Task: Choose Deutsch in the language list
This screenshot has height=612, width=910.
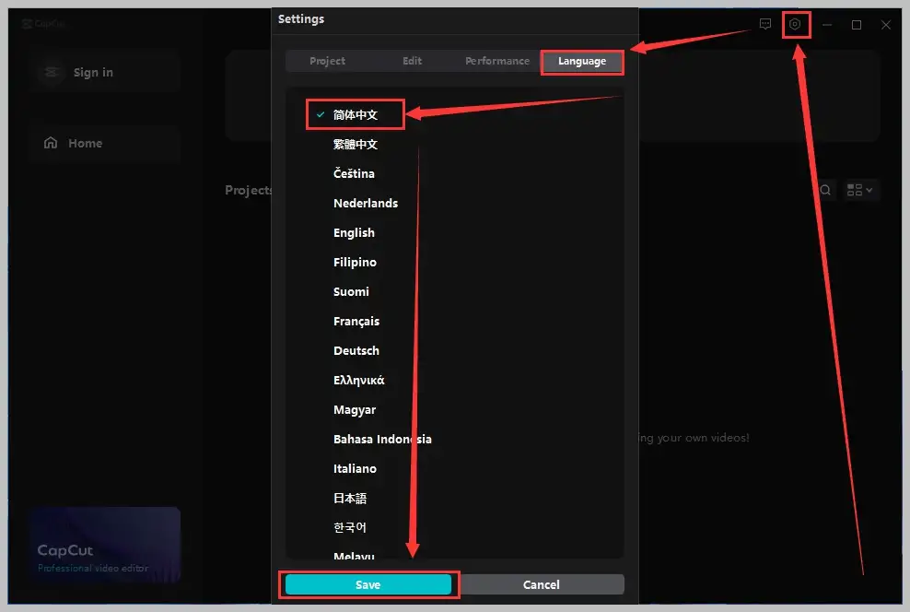Action: (x=356, y=350)
